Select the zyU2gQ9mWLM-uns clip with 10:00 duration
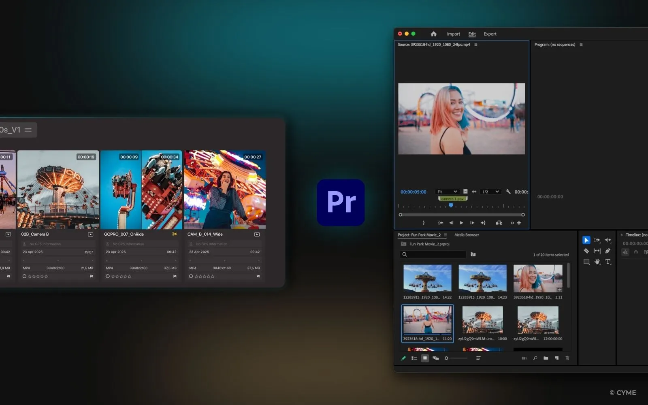Viewport: 648px width, 405px height. point(482,323)
